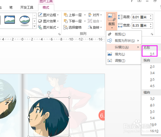161x137 pixels.
Task: Open the Size group dialog launcher
Action: (152, 34)
